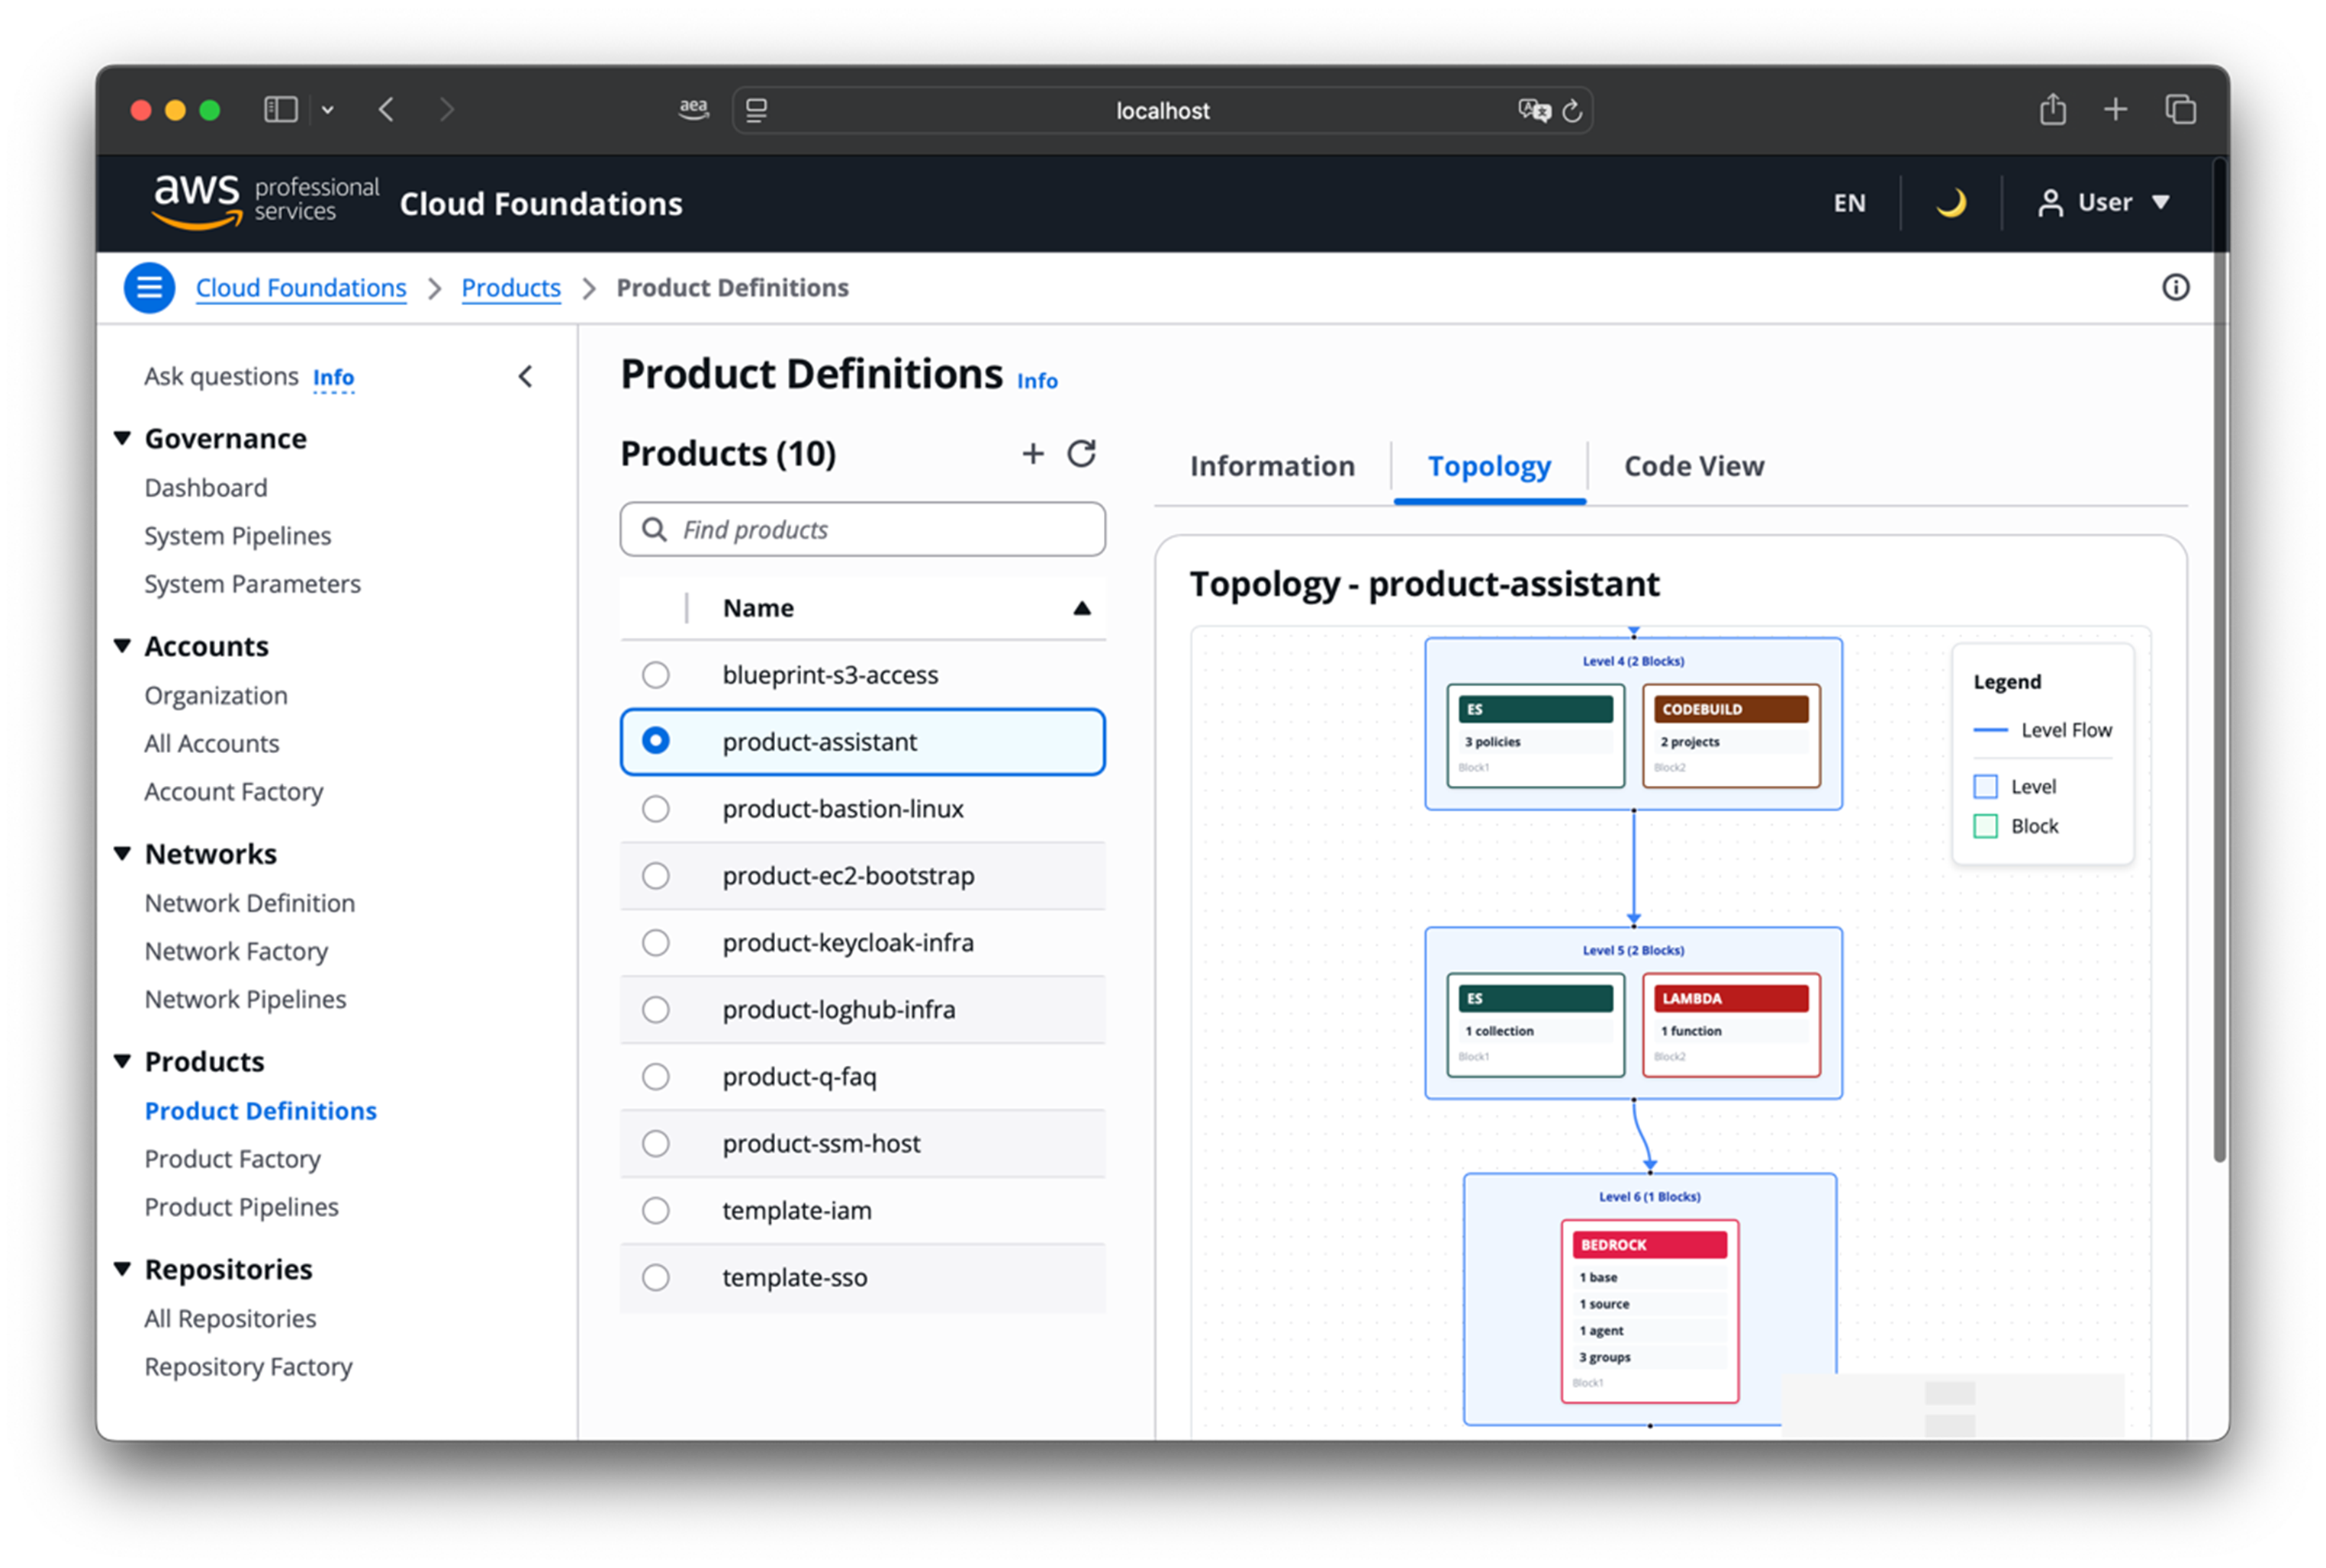This screenshot has width=2326, height=1568.
Task: Reload page in address bar
Action: (1572, 111)
